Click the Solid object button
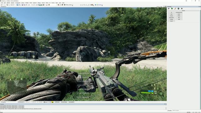201x113 pixels. click(x=179, y=19)
